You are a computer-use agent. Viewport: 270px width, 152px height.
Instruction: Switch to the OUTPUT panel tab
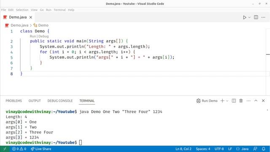pos(35,101)
